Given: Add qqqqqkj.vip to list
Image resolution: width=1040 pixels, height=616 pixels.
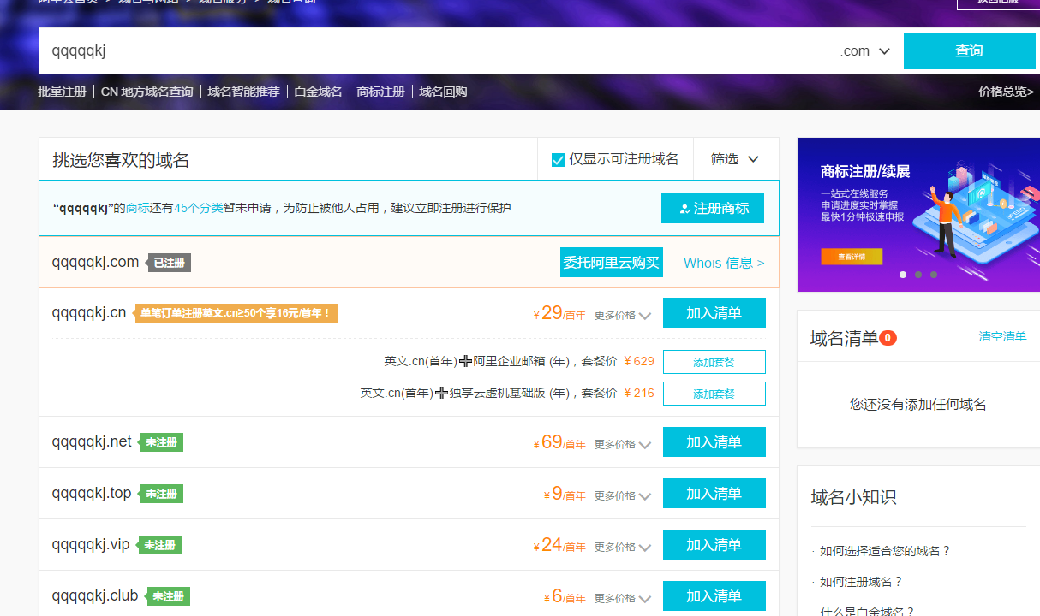Looking at the screenshot, I should pyautogui.click(x=714, y=545).
